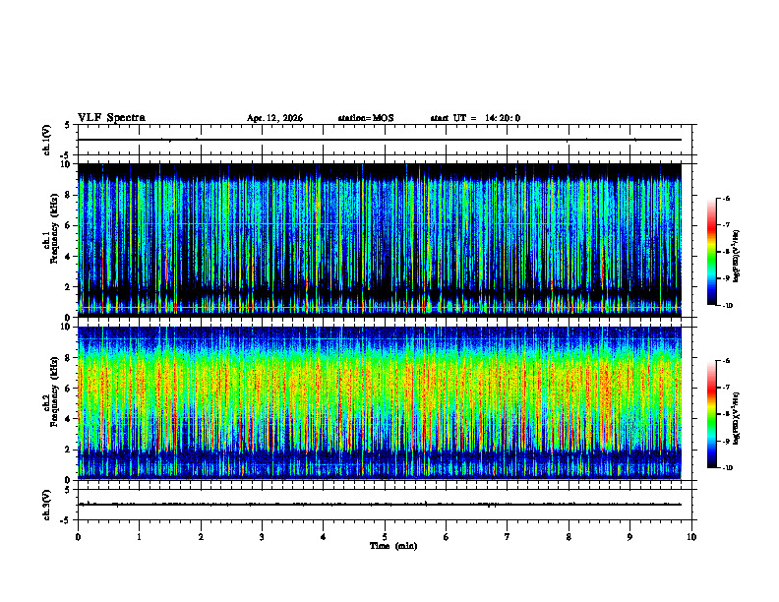The height and width of the screenshot is (602, 779).
Task: Click ch.2 frequency tick label '10'
Action: (66, 327)
